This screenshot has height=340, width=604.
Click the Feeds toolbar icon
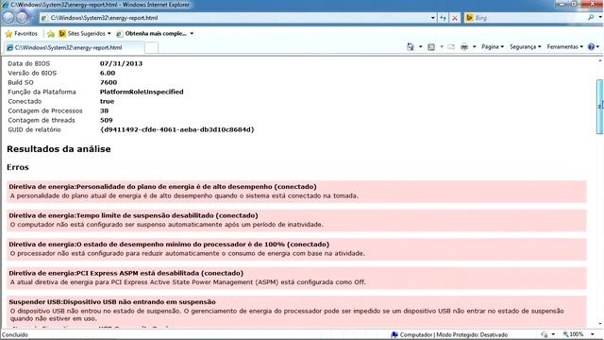431,46
